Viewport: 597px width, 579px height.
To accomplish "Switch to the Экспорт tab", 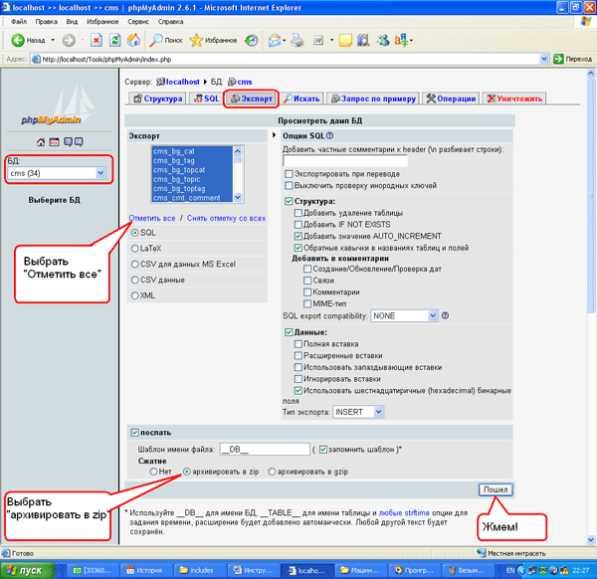I will (x=252, y=98).
